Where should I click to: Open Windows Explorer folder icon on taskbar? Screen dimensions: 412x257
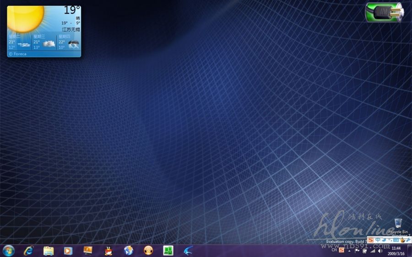pos(49,250)
